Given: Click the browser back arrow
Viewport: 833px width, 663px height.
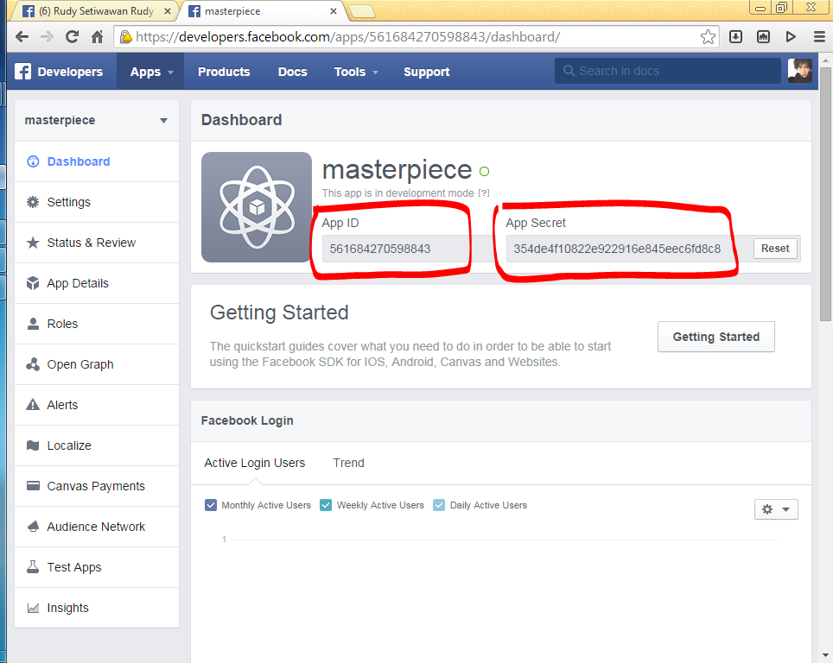Looking at the screenshot, I should (22, 36).
